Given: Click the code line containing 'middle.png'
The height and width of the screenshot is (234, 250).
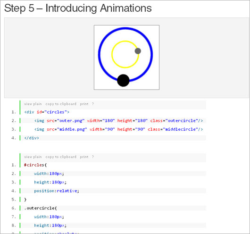Looking at the screenshot, I should click(118, 129).
